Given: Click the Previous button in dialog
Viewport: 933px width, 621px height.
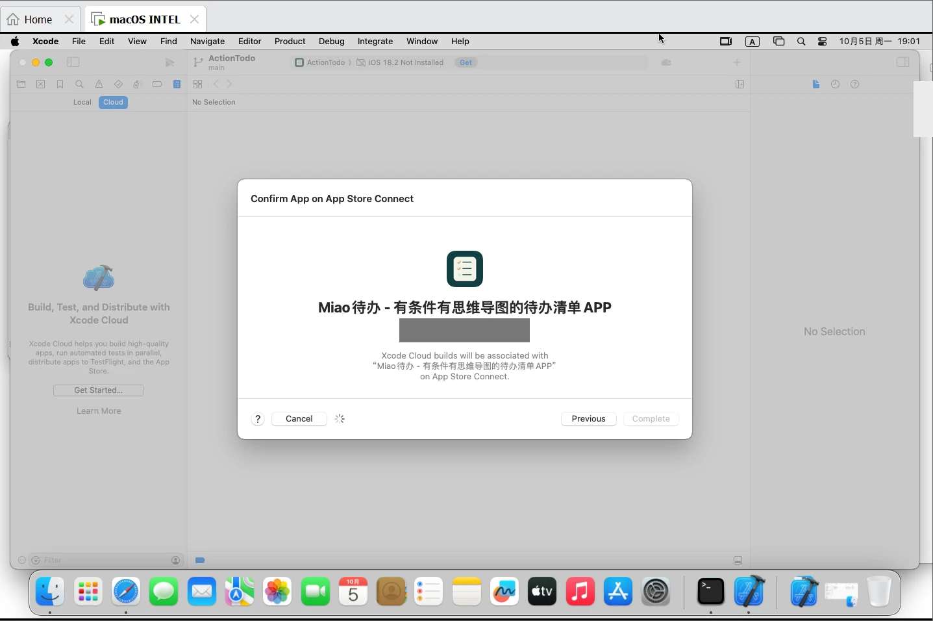Looking at the screenshot, I should 589,419.
